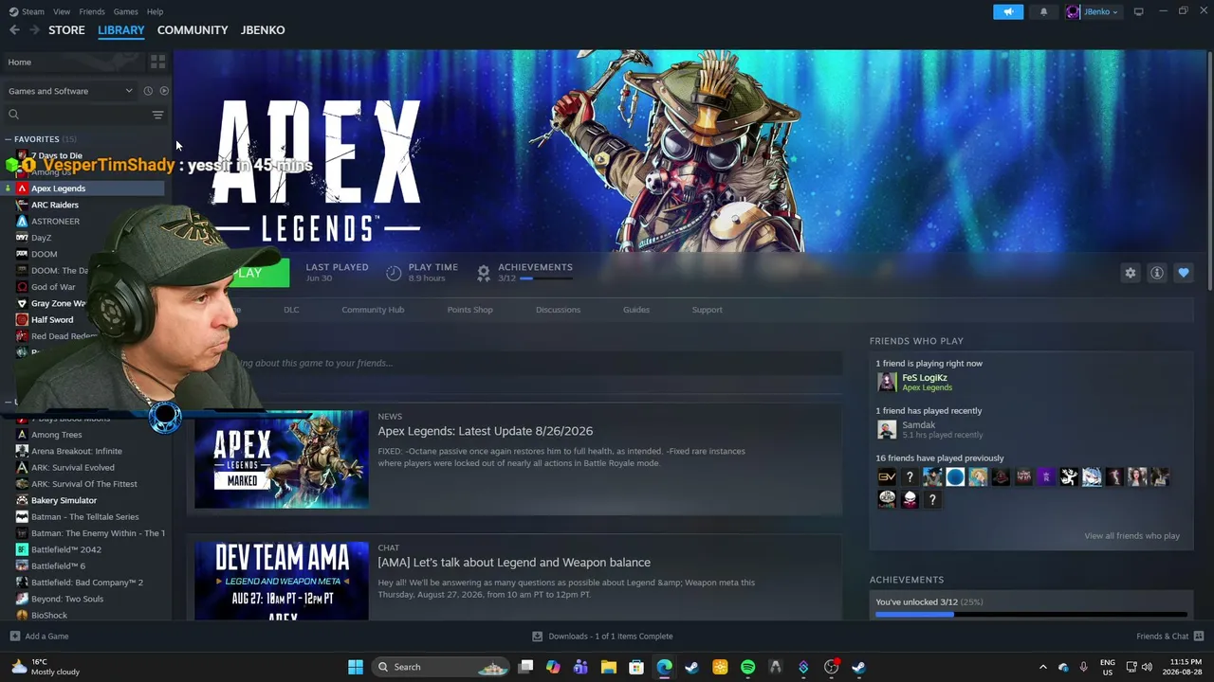Open Apex Legends Latest Update 8/26/2026 article
1214x682 pixels.
tap(486, 431)
